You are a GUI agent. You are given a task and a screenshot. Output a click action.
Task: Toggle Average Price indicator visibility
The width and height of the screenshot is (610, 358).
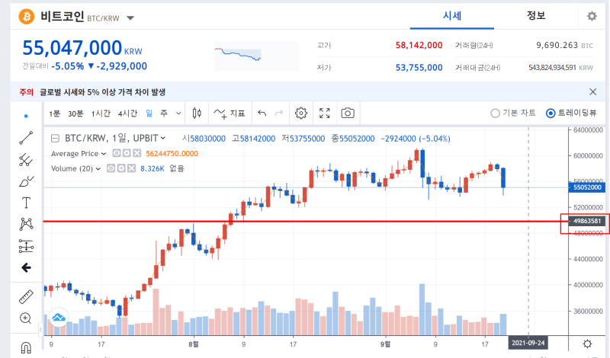[117, 154]
